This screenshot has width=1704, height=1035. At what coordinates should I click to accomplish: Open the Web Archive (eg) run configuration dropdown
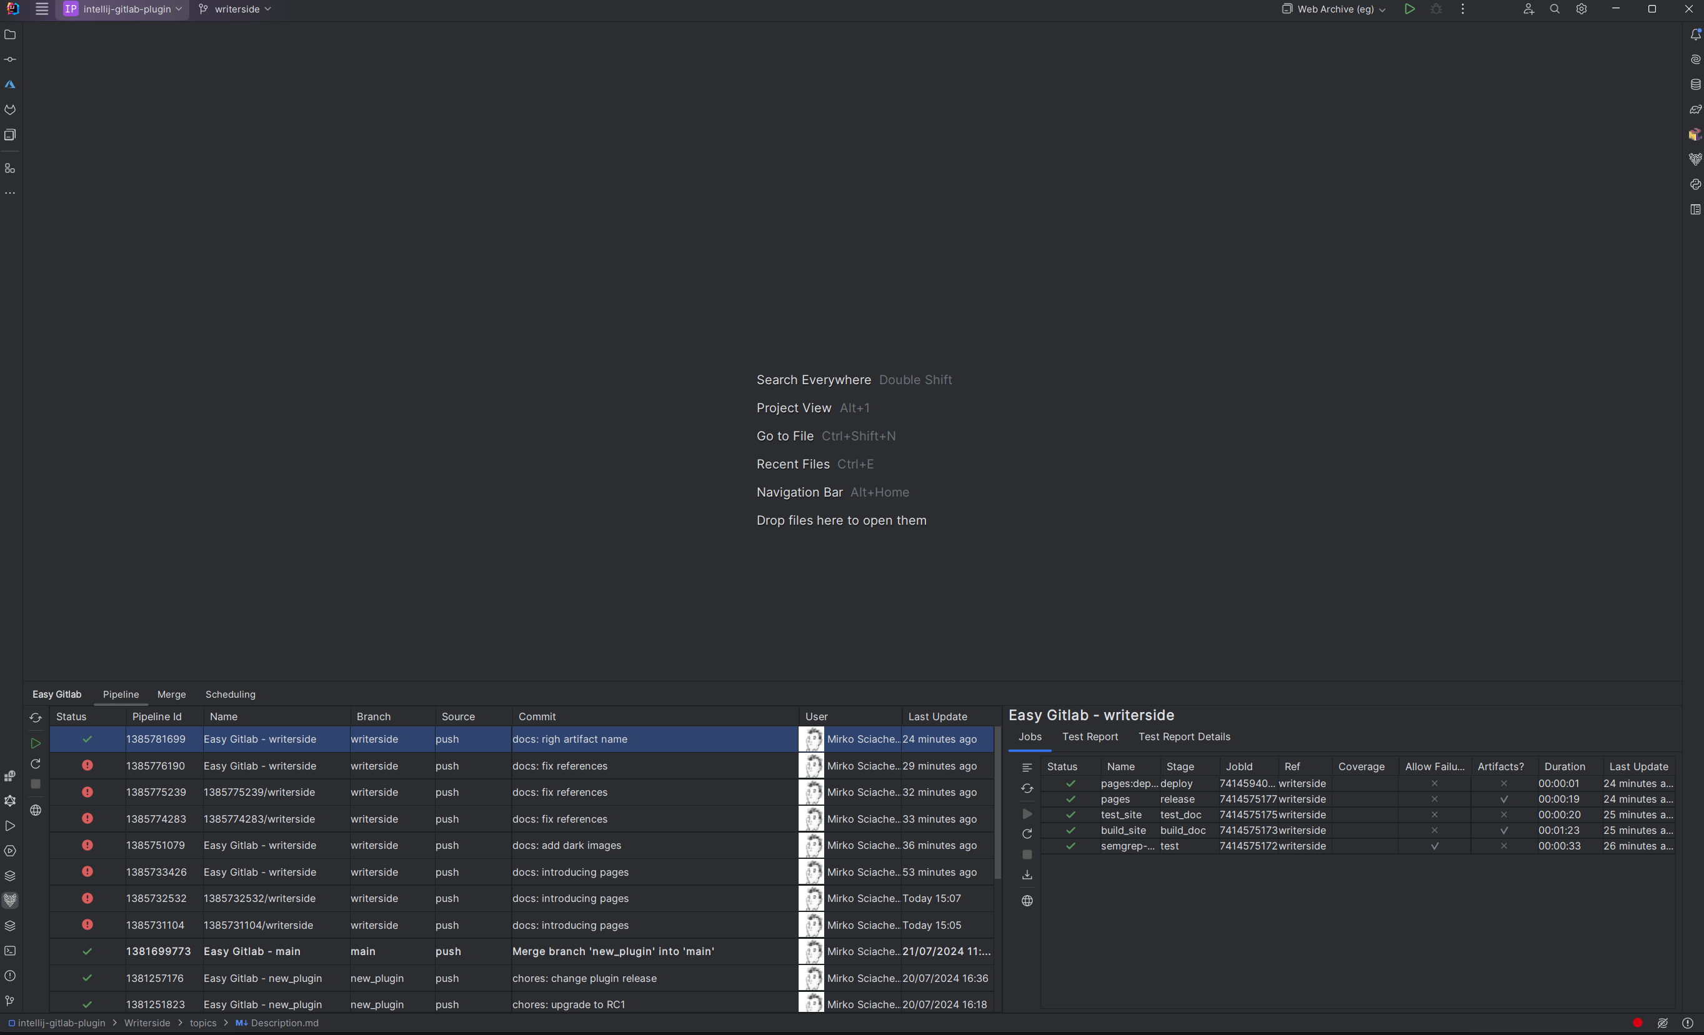pyautogui.click(x=1334, y=9)
